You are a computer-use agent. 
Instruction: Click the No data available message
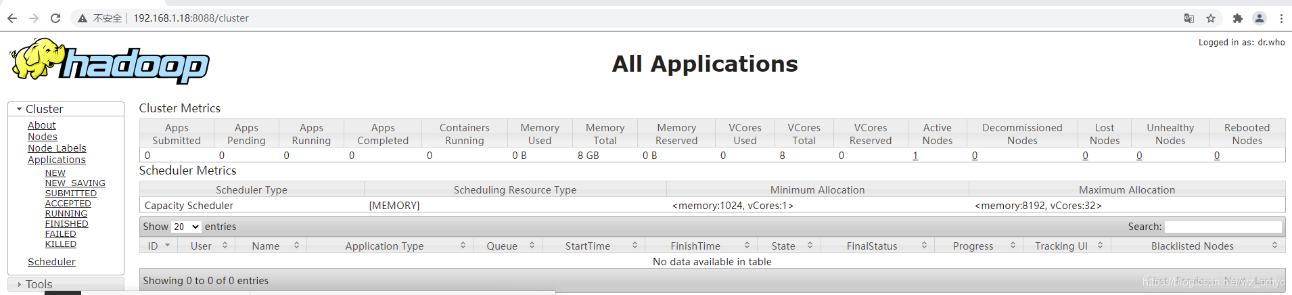[x=712, y=262]
